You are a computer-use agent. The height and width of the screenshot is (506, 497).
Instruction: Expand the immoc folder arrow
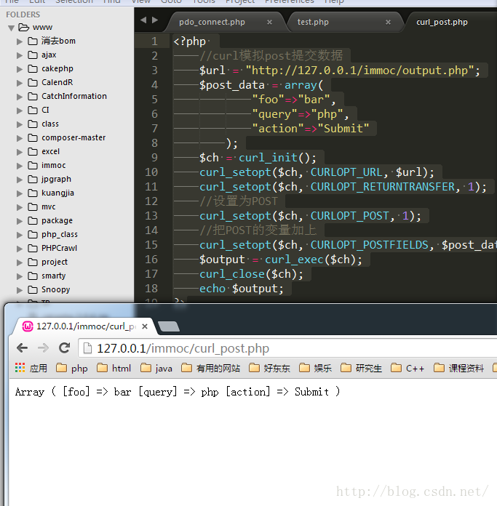(20, 166)
